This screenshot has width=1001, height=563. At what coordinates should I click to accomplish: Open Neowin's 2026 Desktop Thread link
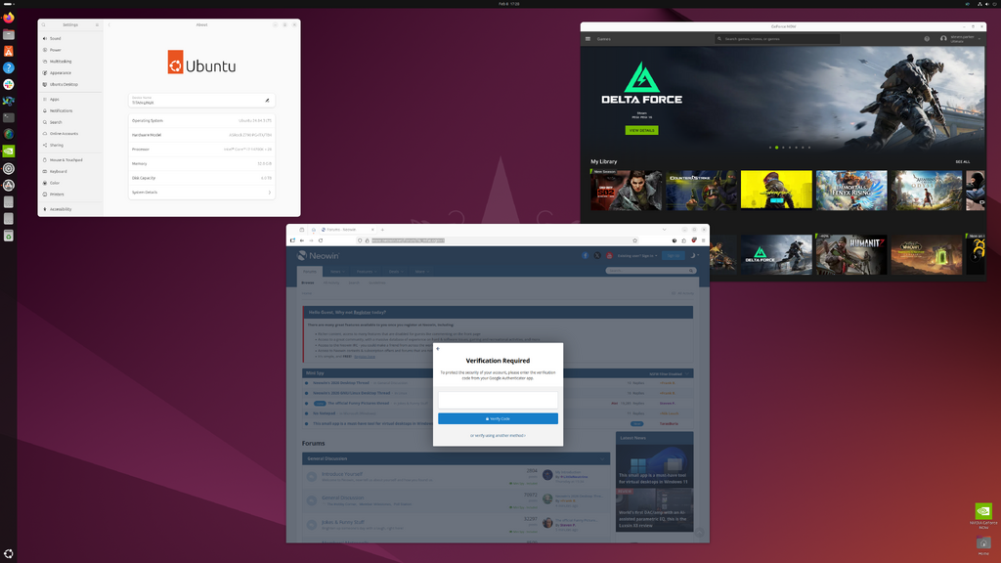click(x=341, y=383)
